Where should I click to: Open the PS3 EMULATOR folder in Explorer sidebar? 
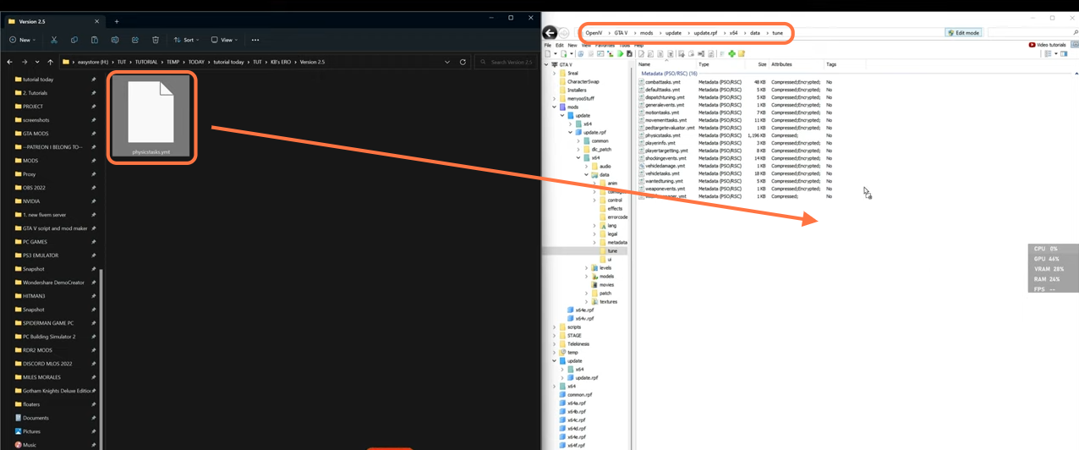[40, 255]
